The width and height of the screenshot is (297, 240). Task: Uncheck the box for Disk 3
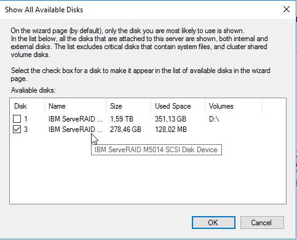pos(17,130)
